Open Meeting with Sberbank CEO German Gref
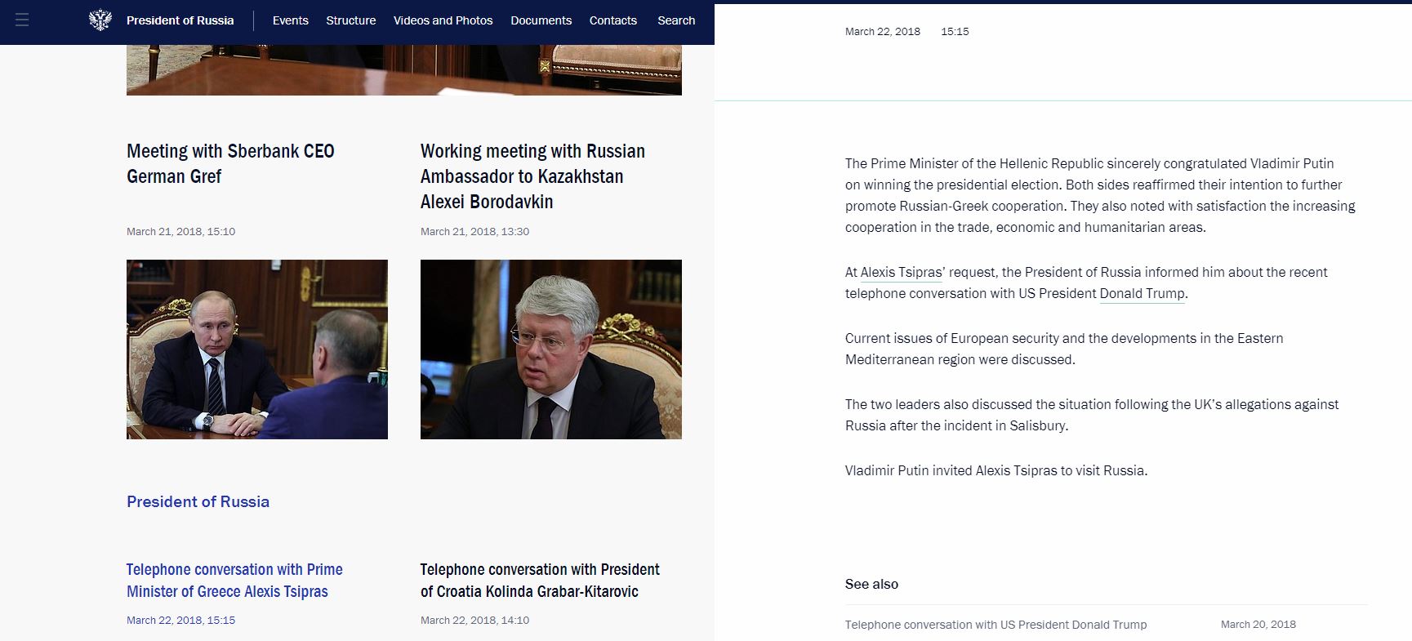The image size is (1412, 641). point(230,163)
